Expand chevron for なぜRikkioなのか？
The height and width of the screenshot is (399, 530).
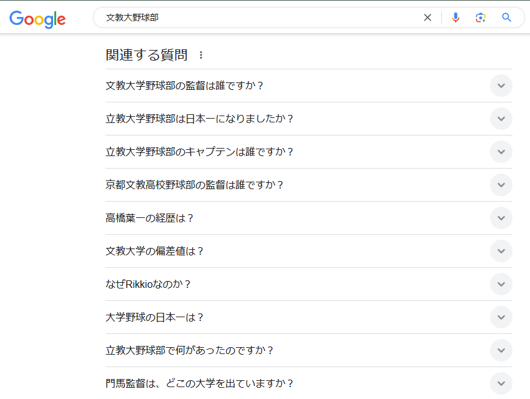pos(501,284)
